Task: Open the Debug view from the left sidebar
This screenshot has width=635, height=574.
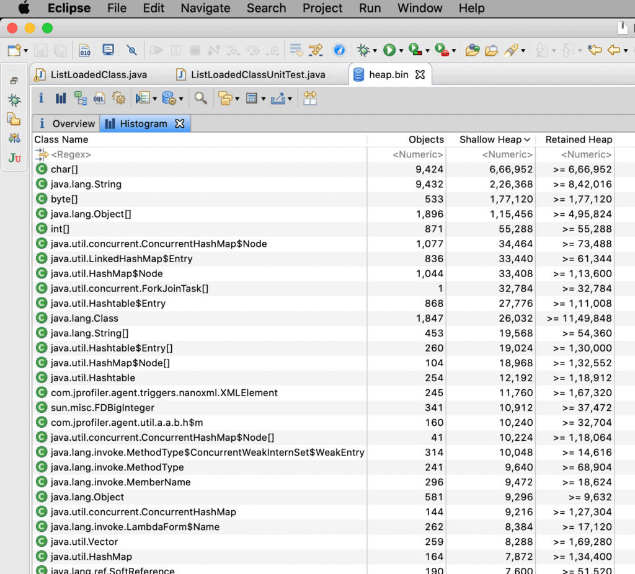Action: click(x=14, y=100)
